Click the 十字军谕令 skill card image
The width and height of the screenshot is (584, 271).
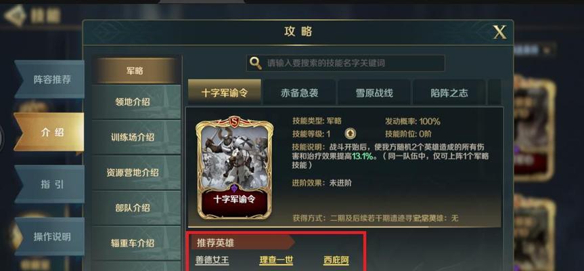click(x=234, y=168)
